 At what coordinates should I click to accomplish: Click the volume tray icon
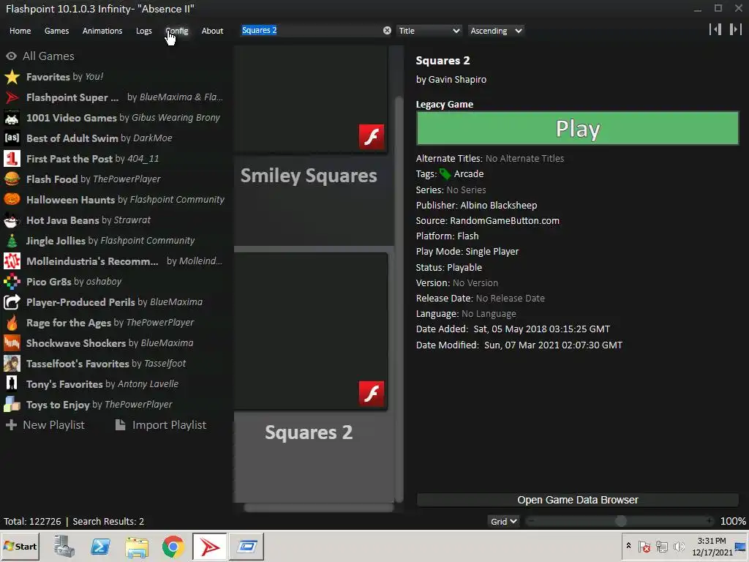pos(678,546)
